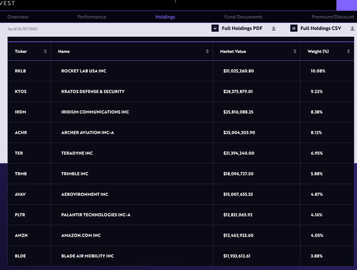
Task: Select KRATOS DEFENSE & SECURITY name
Action: pos(93,91)
